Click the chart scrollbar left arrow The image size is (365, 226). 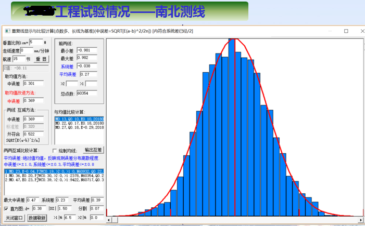coord(109,219)
